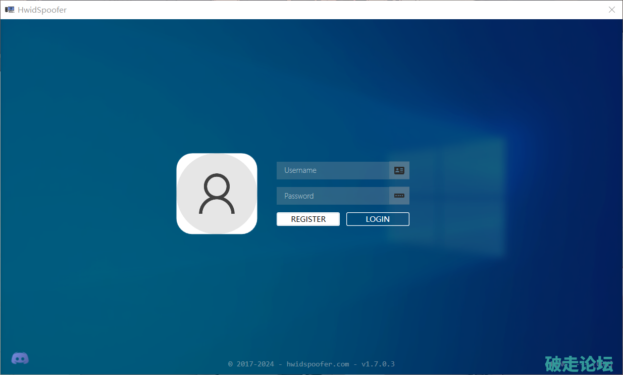Click the HwidSpoofer app icon in title bar
623x375 pixels.
pyautogui.click(x=9, y=10)
